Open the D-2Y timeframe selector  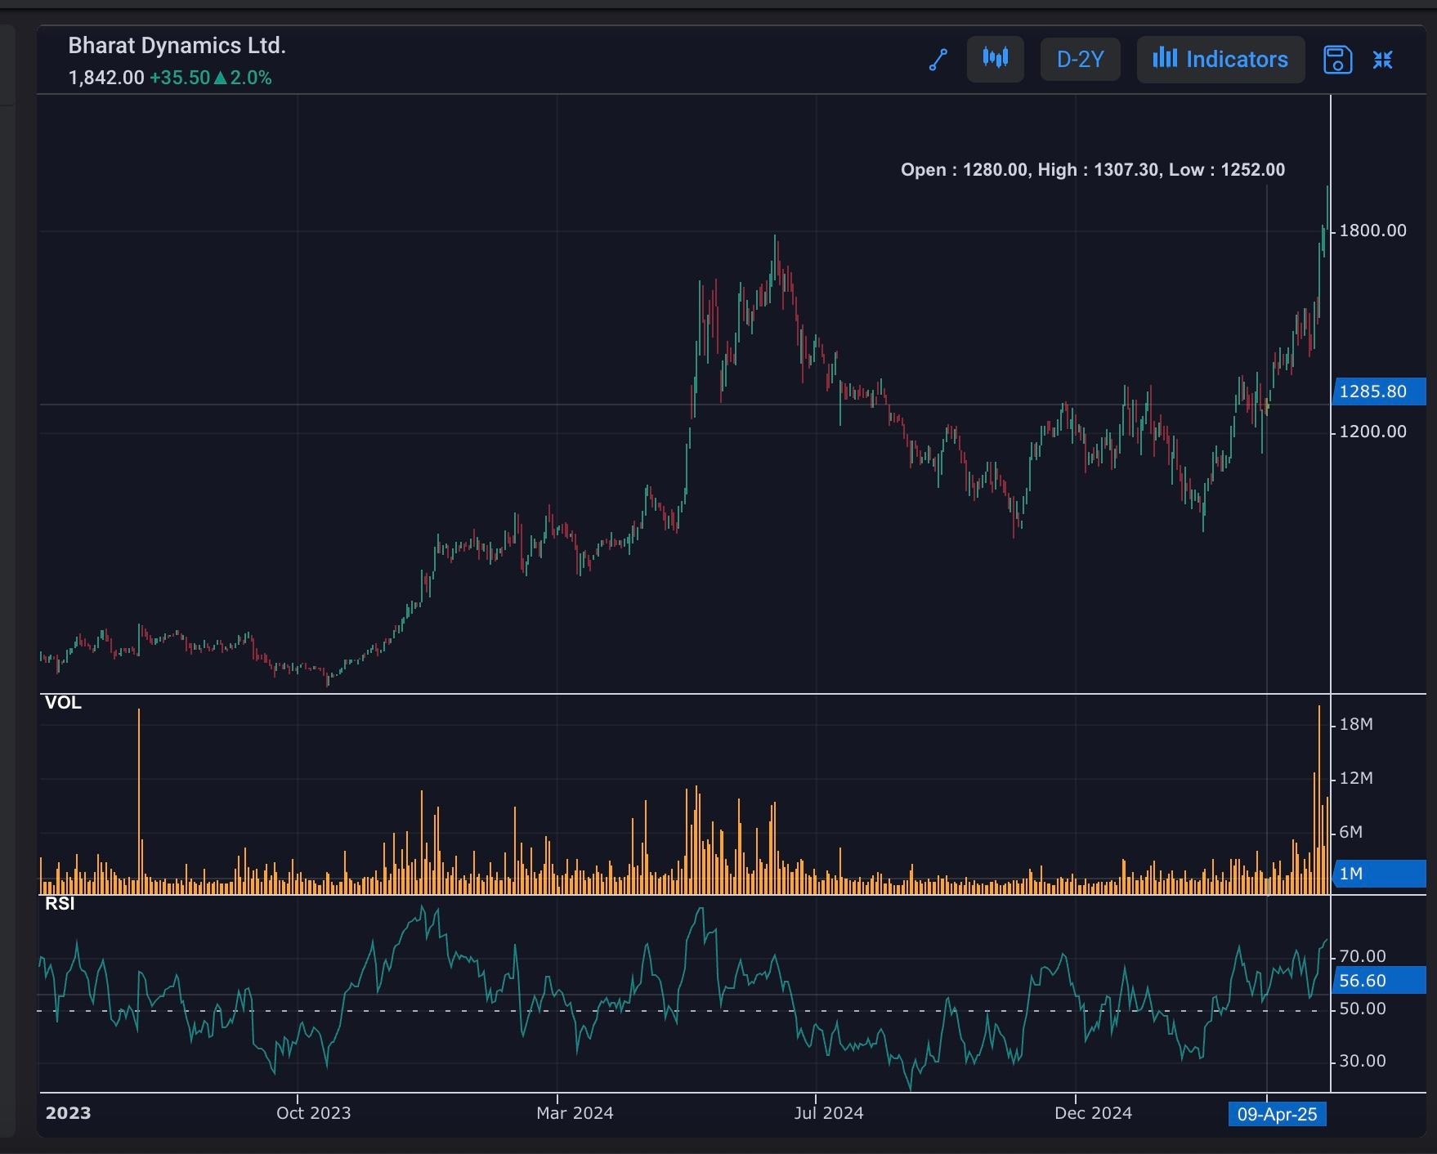(1080, 59)
